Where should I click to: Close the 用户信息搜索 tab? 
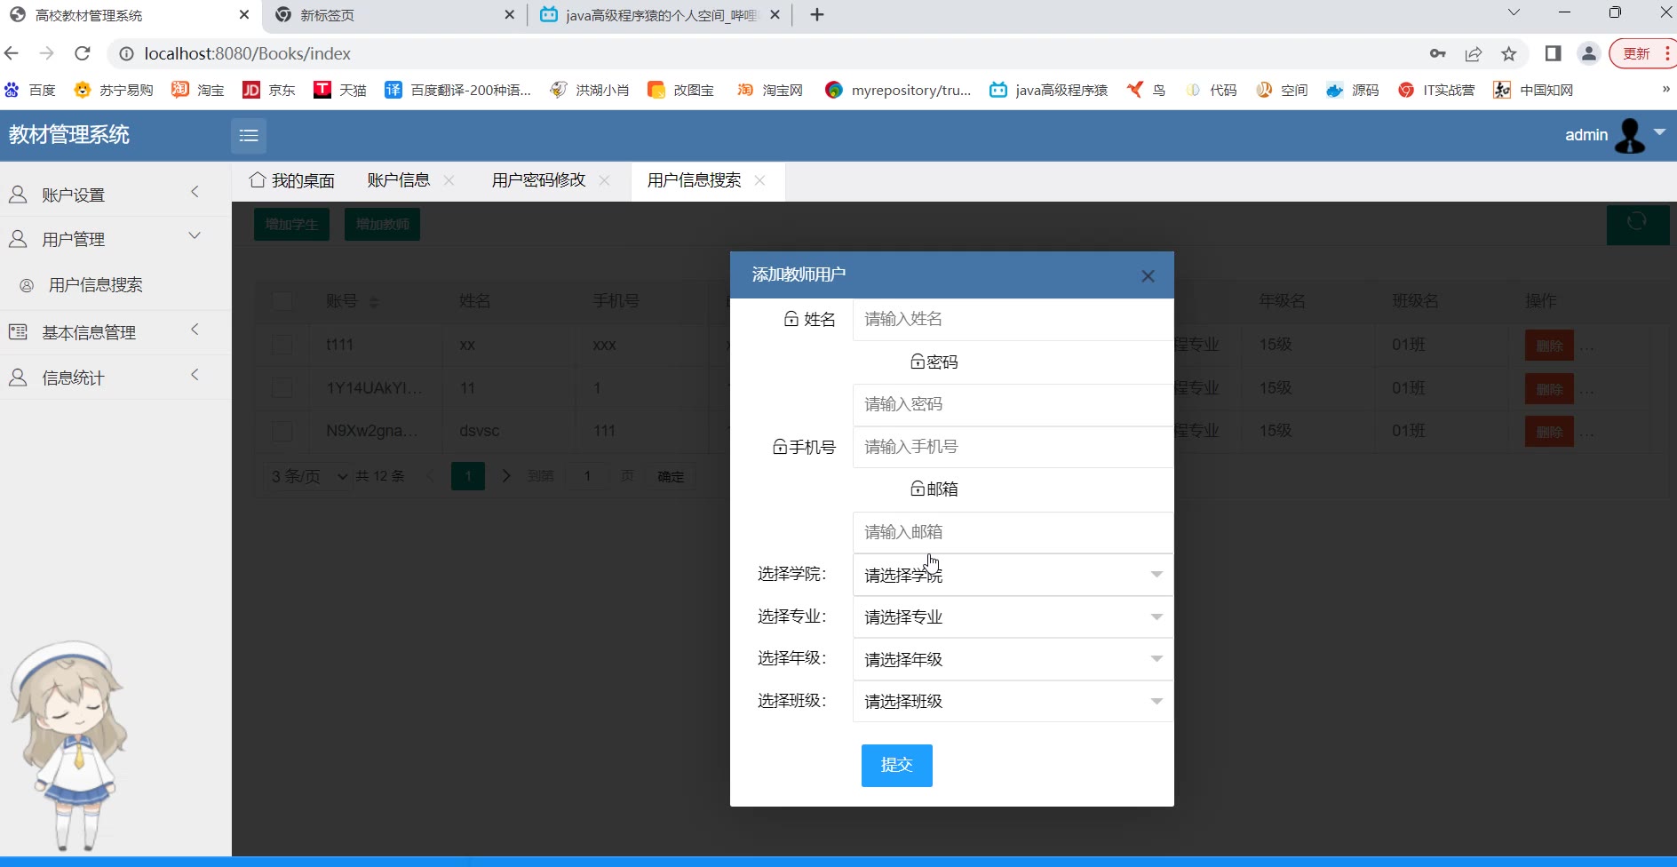[759, 180]
